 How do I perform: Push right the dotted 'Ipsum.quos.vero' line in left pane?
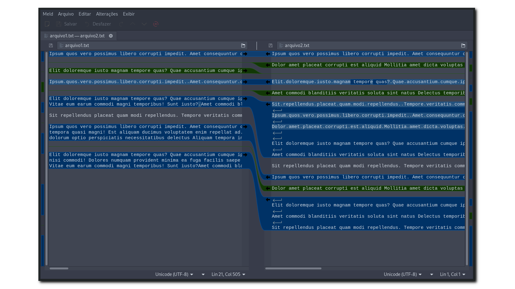(245, 82)
